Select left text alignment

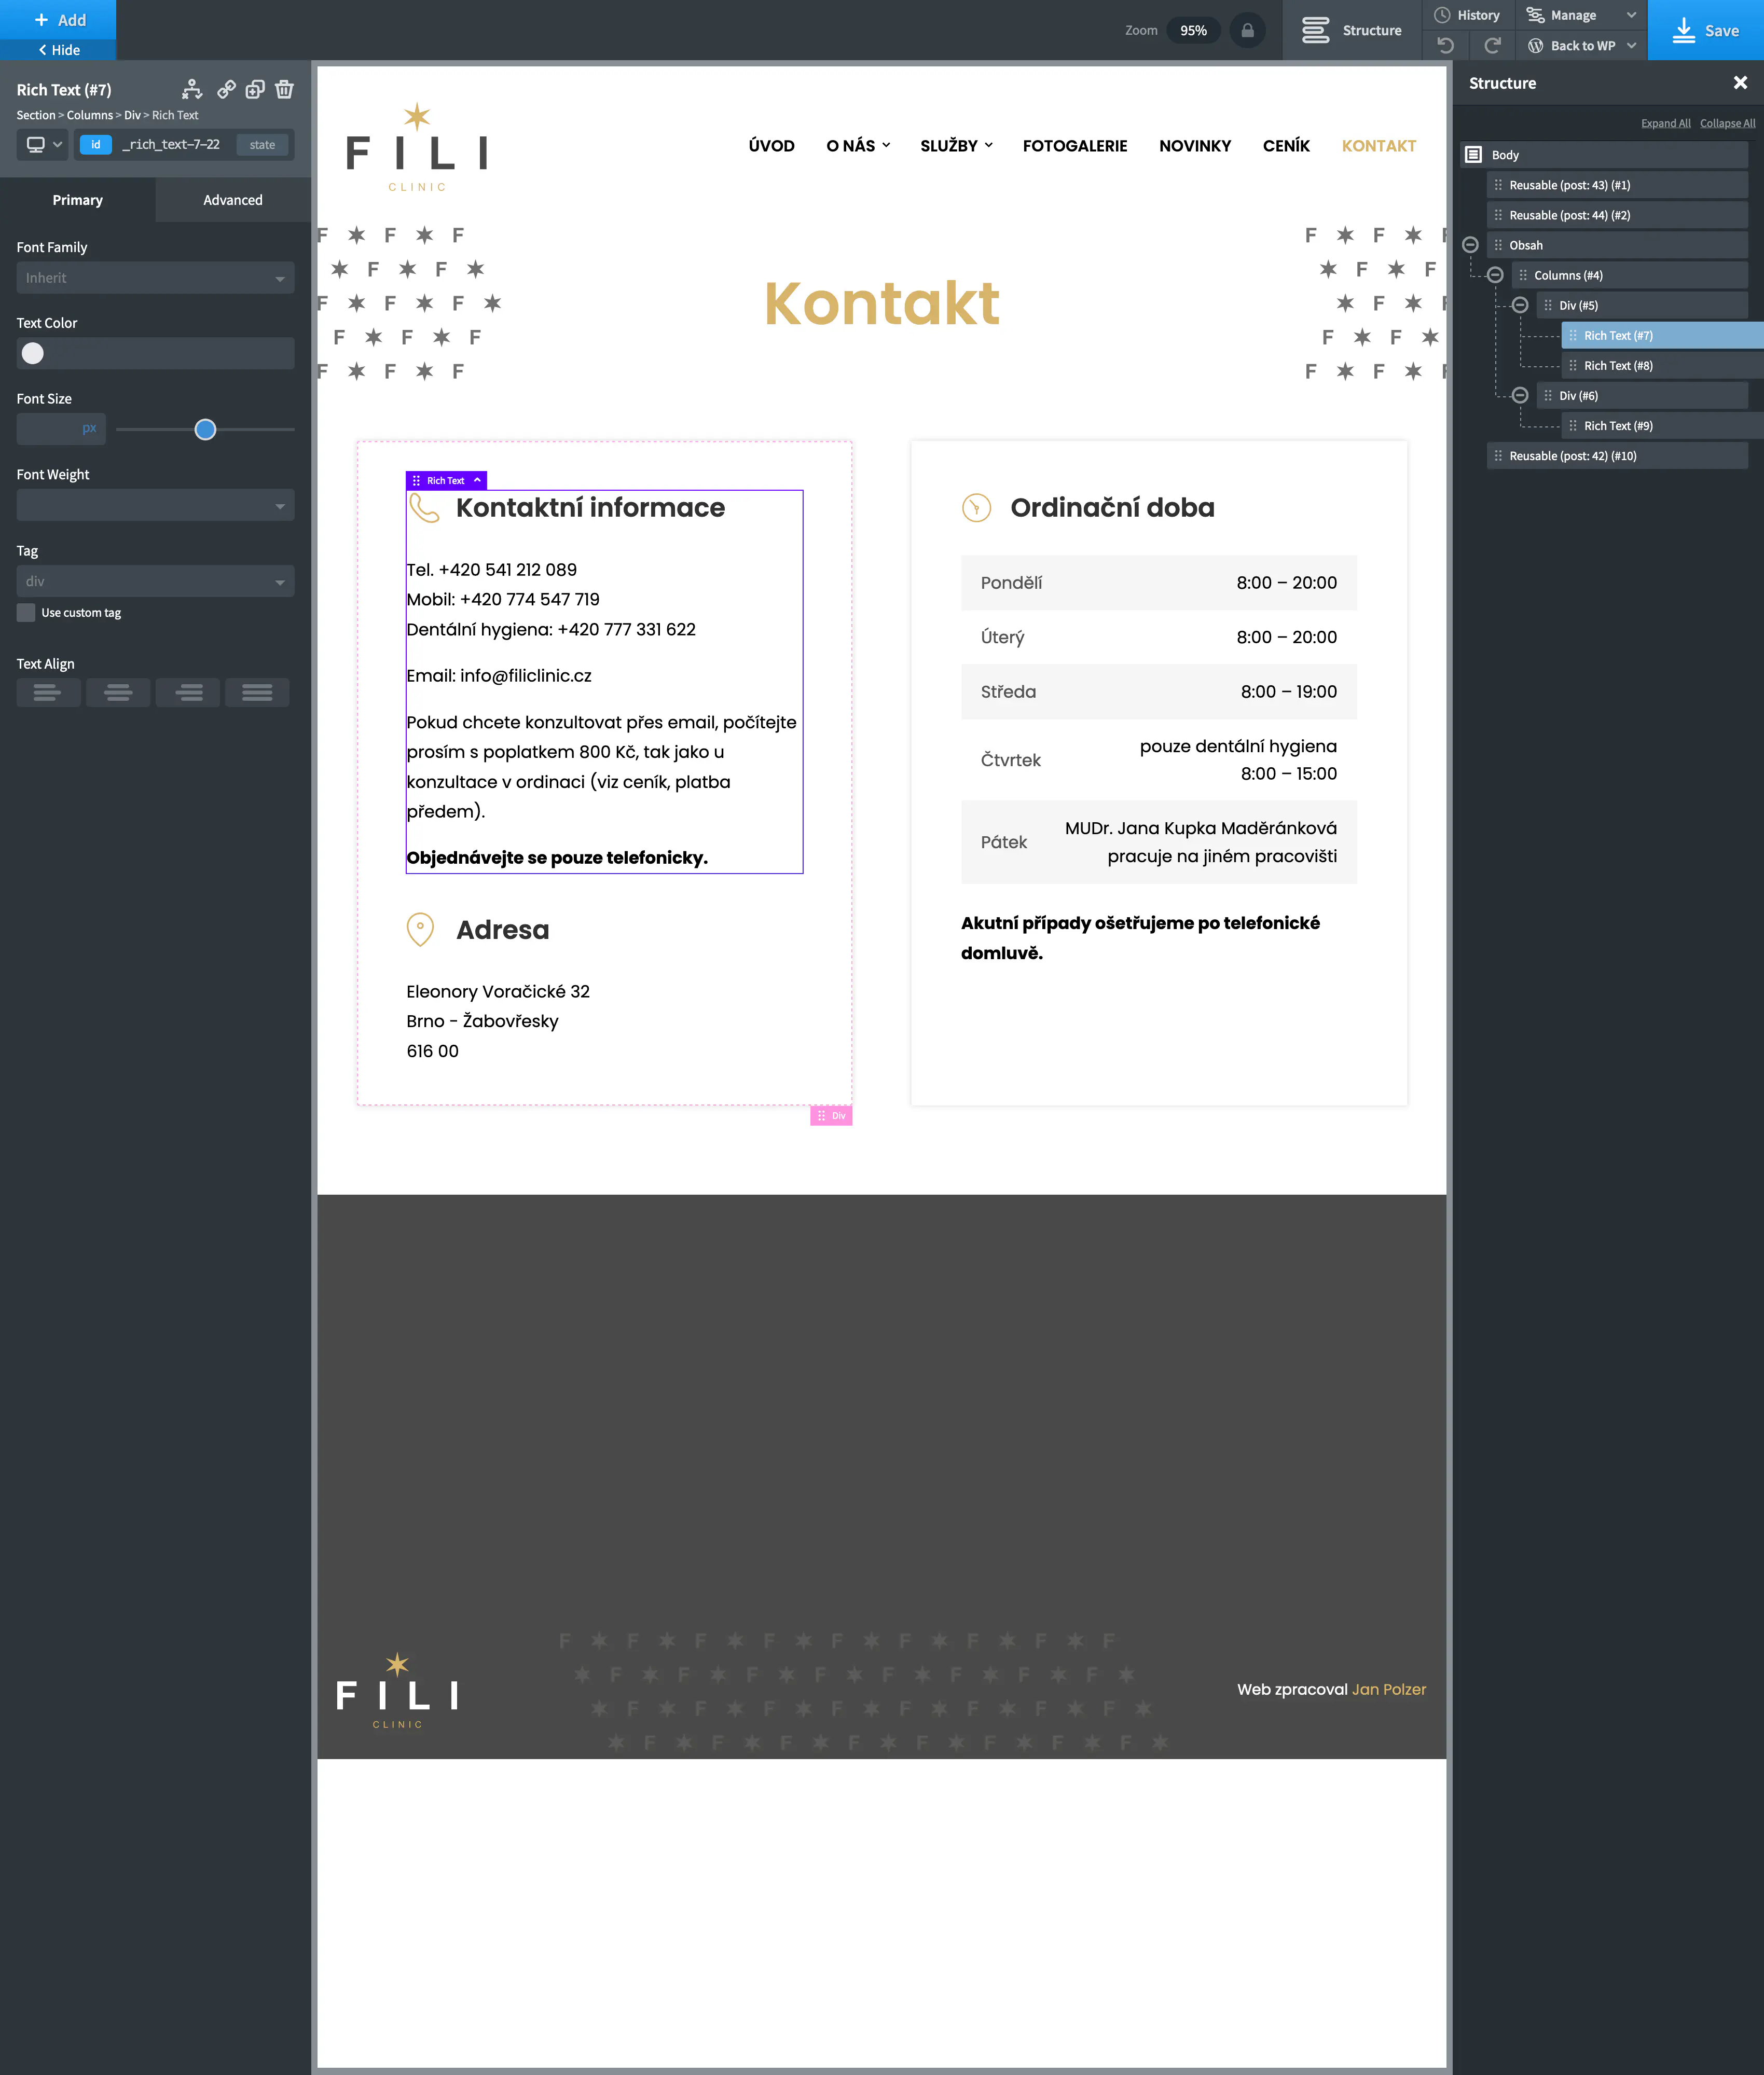click(x=48, y=692)
